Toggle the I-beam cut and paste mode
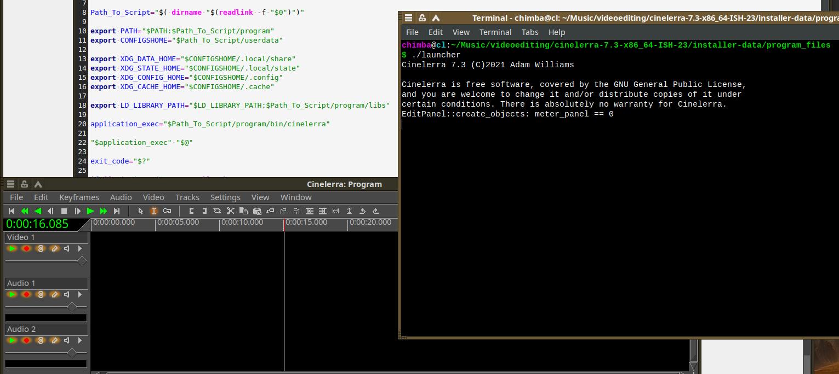This screenshot has height=374, width=839. click(x=153, y=211)
